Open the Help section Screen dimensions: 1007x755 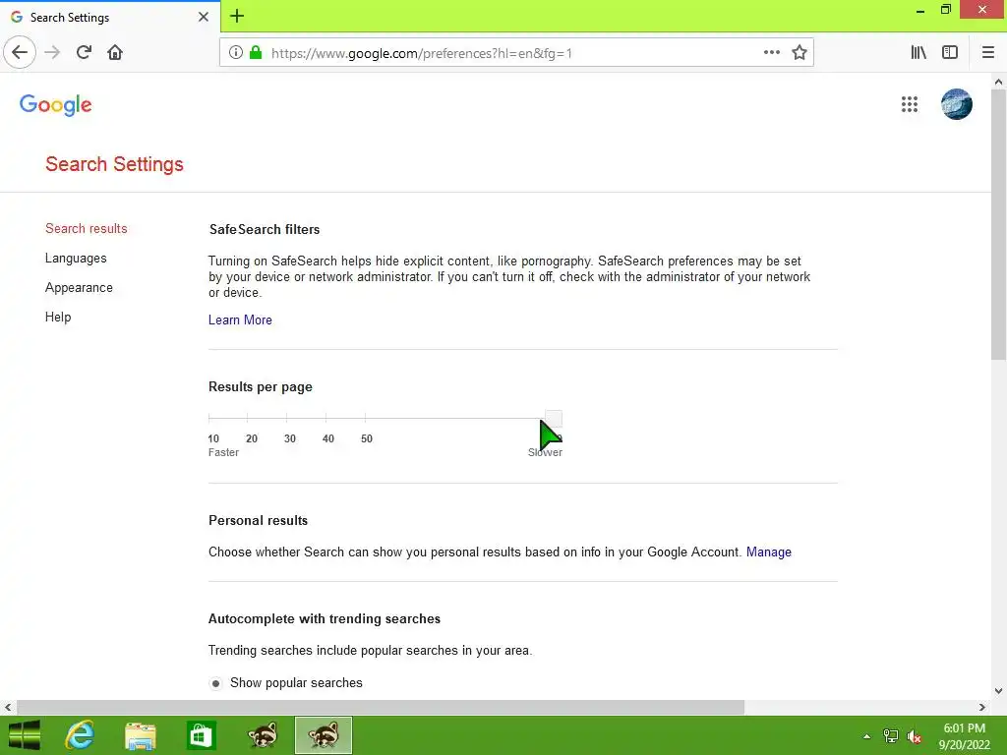pos(58,318)
